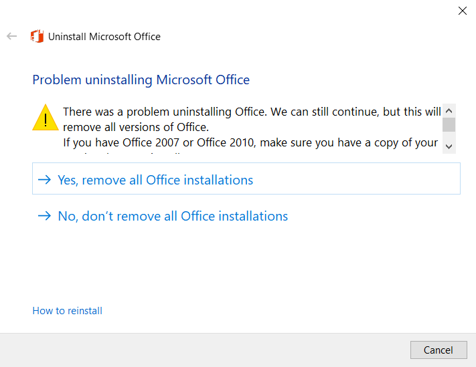Click the Office 2007 or Office 2010 line

coord(250,142)
